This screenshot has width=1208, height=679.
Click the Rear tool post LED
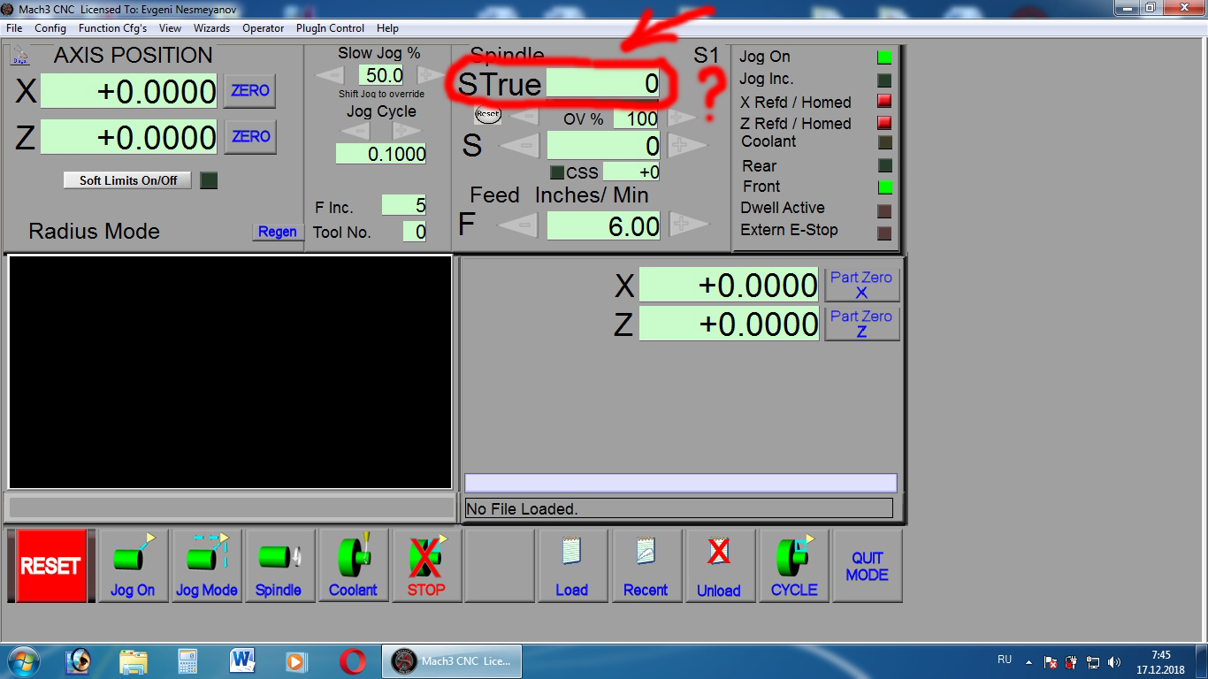(x=884, y=165)
